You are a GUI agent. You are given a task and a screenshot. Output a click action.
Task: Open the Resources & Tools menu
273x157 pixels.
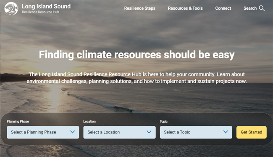(185, 8)
